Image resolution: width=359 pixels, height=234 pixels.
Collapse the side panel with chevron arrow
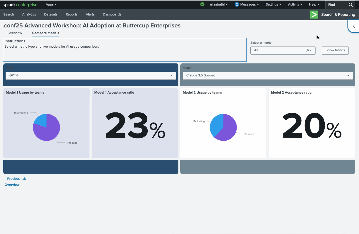pos(354,26)
